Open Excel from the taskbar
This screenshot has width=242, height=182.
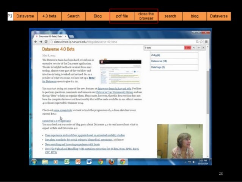point(67,162)
